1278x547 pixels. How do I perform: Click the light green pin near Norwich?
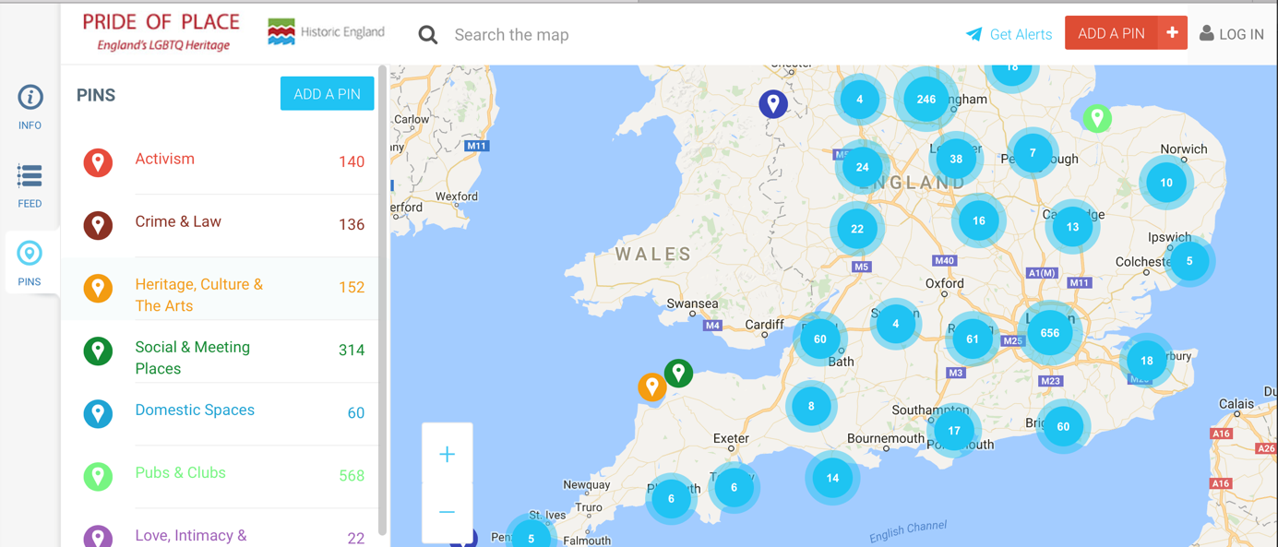[x=1096, y=117]
